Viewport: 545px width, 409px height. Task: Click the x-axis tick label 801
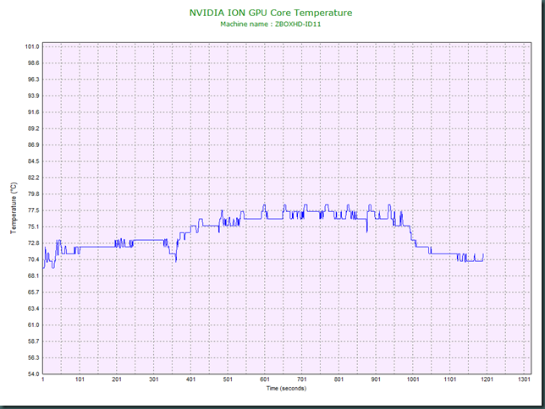point(339,379)
